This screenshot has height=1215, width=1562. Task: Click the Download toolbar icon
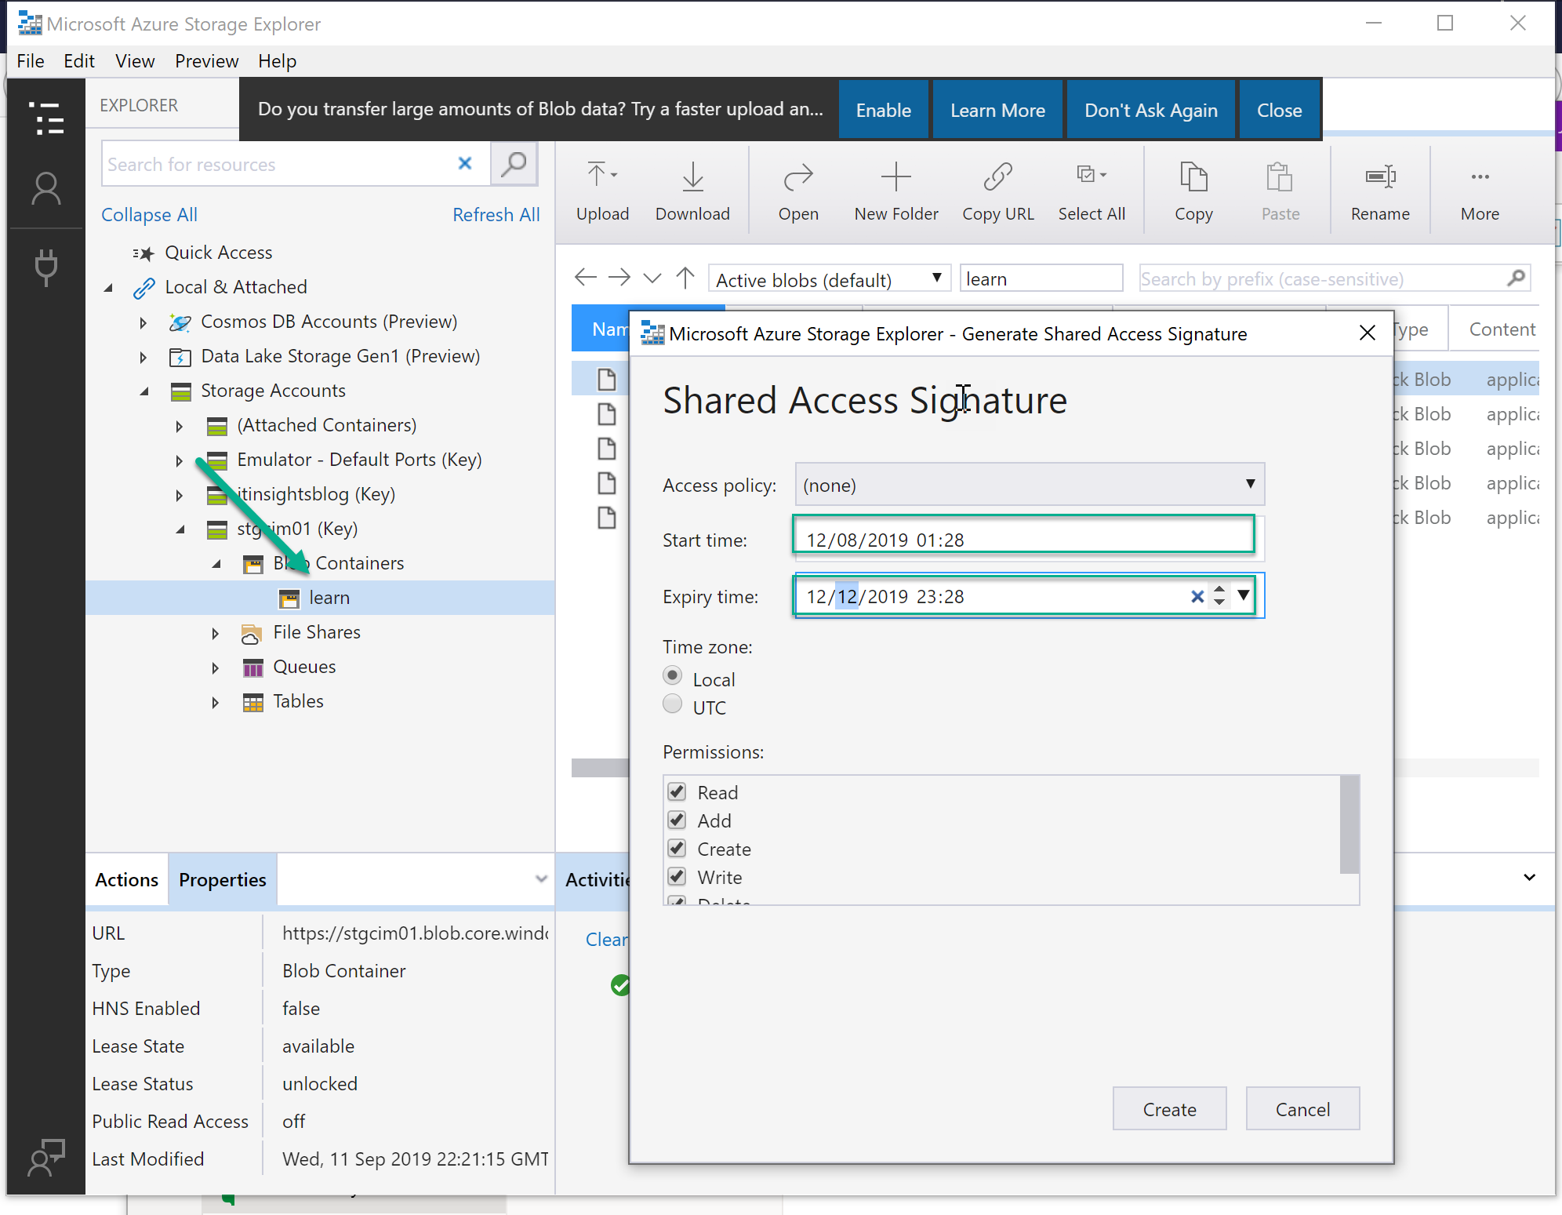click(692, 176)
